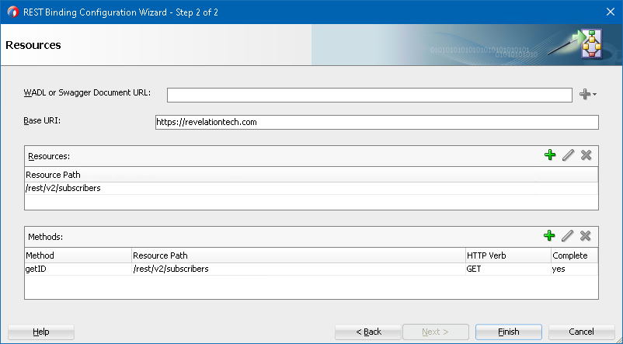Click into WADL or Swagger Document URL field

point(370,95)
